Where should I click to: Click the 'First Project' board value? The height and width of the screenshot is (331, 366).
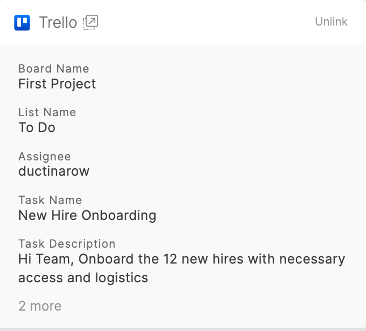(57, 84)
